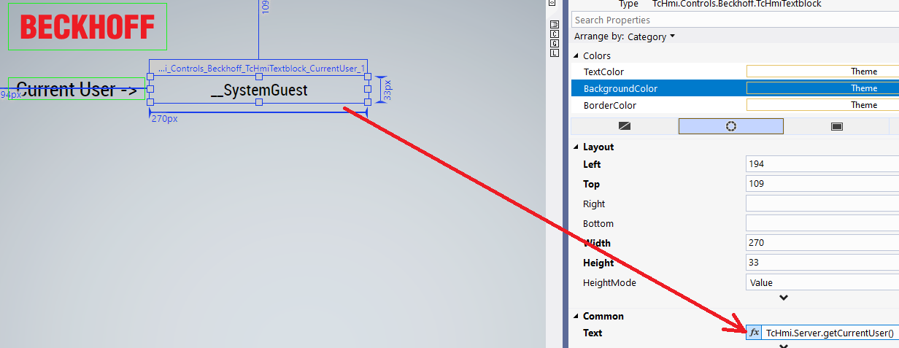Select the dotted circle theme button

click(x=730, y=126)
